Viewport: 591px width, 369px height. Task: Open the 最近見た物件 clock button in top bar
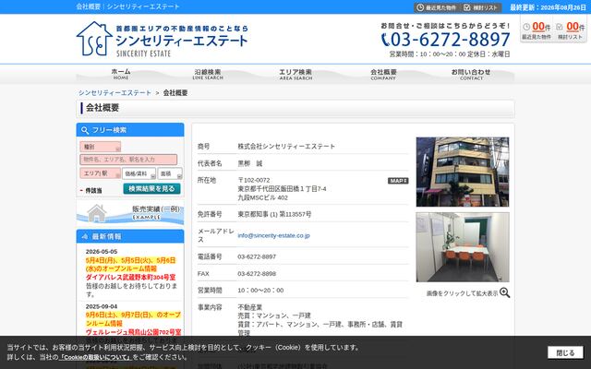(437, 7)
